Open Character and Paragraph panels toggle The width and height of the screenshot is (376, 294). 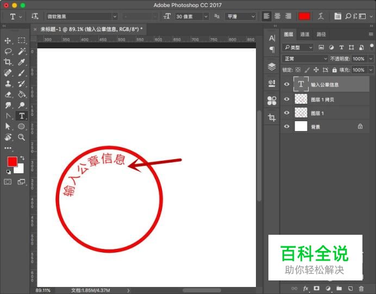[337, 16]
